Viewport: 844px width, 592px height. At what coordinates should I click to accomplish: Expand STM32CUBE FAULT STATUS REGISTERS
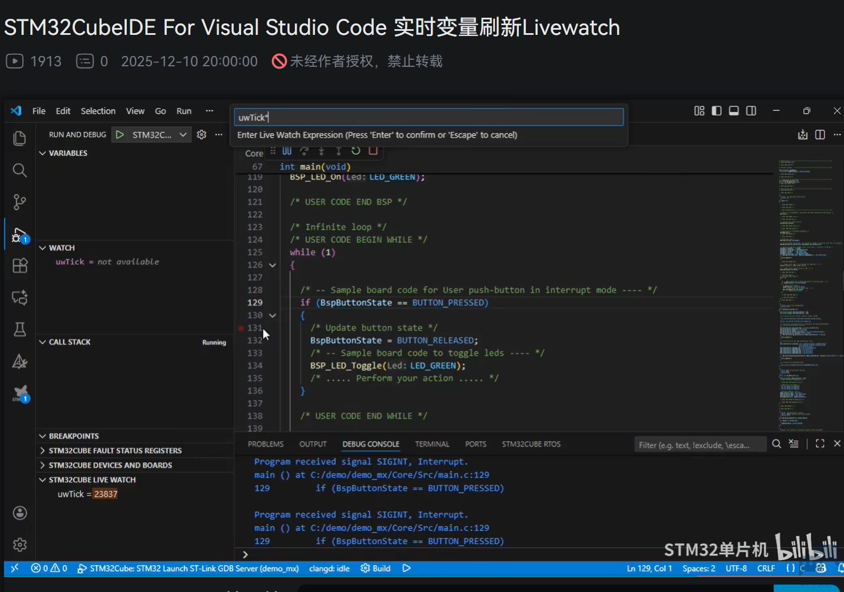pyautogui.click(x=42, y=451)
